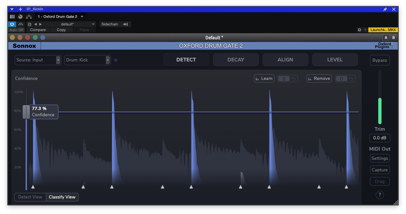Click the automation curve icon
This screenshot has height=214, width=406.
(x=21, y=24)
